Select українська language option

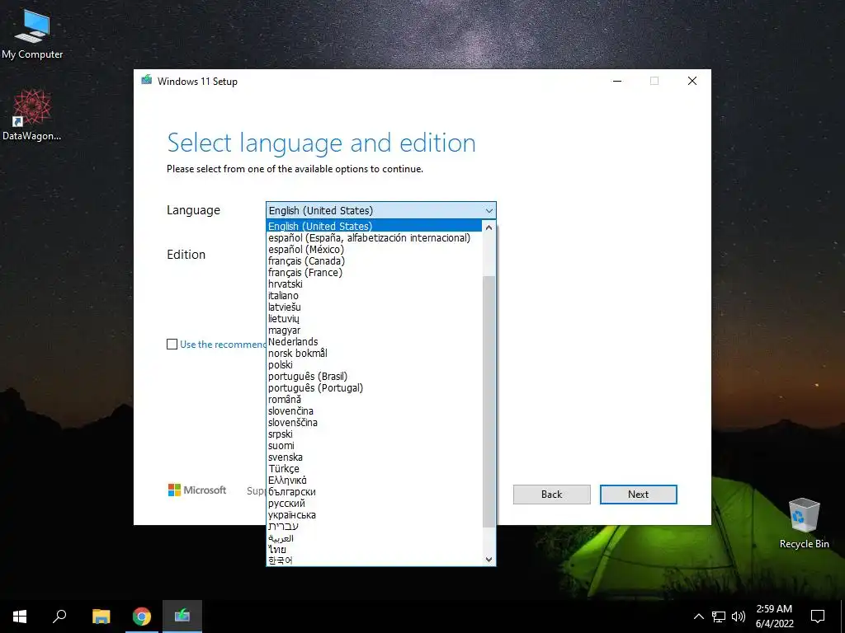coord(374,515)
